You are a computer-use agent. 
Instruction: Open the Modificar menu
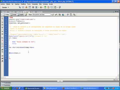pyautogui.click(x=23, y=4)
